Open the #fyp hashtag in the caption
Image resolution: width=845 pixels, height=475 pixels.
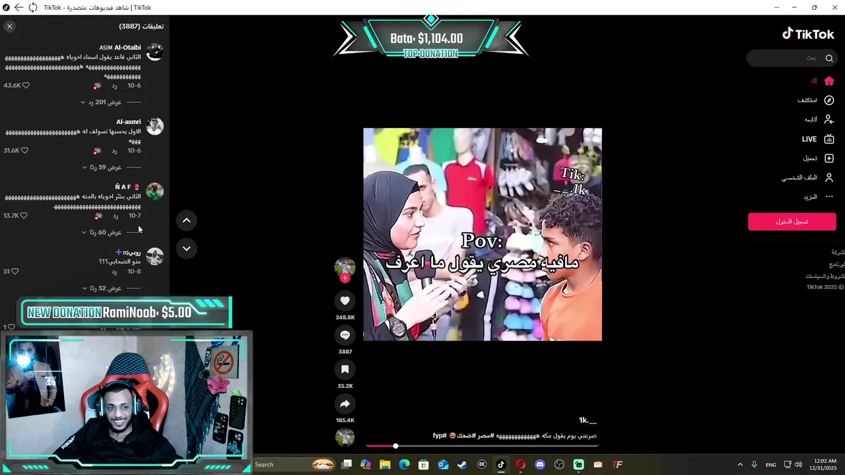tap(440, 436)
